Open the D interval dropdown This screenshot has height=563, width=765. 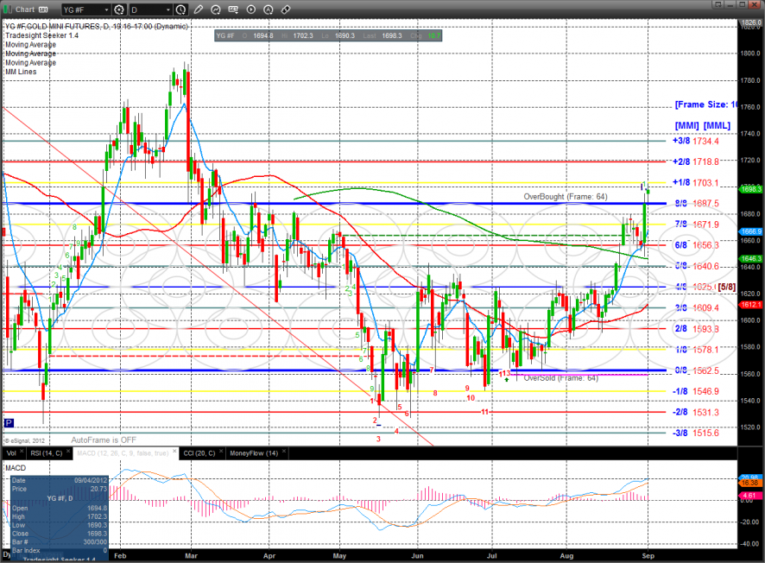pos(167,9)
